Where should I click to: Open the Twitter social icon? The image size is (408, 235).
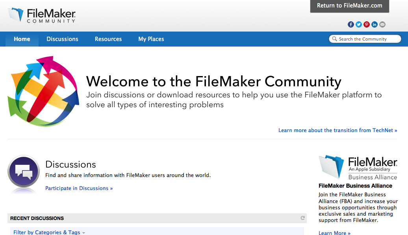point(359,24)
